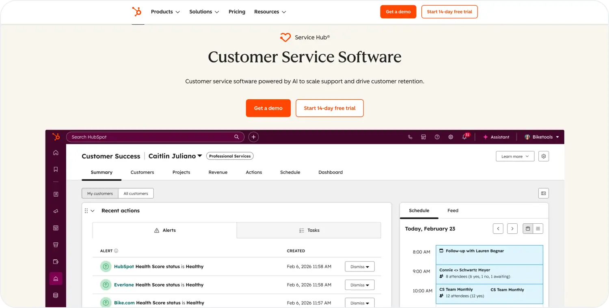Click the plus create button beside search

(x=253, y=137)
